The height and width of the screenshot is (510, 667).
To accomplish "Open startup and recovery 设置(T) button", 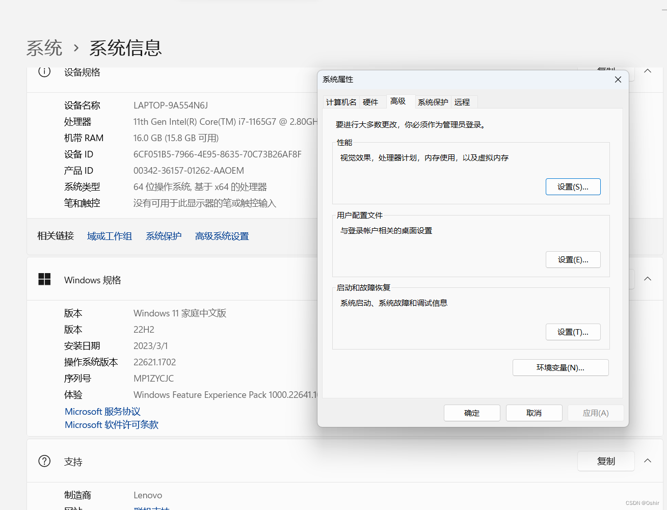I will point(573,332).
